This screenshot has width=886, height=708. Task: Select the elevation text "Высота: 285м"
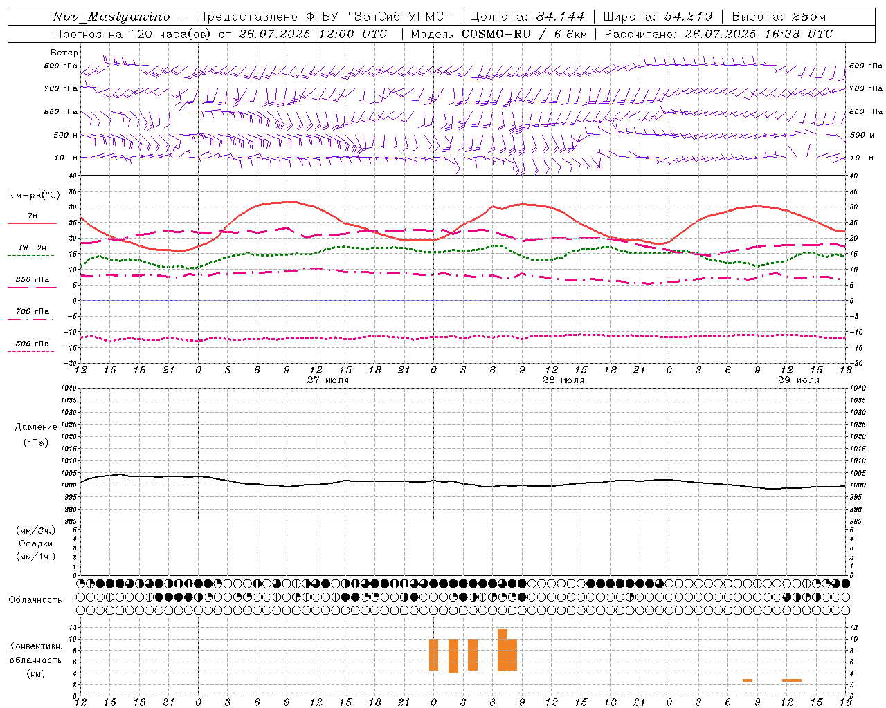(x=779, y=17)
